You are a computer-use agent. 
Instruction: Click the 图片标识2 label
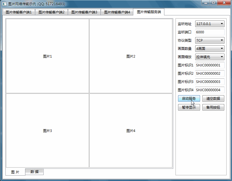(x=185, y=74)
